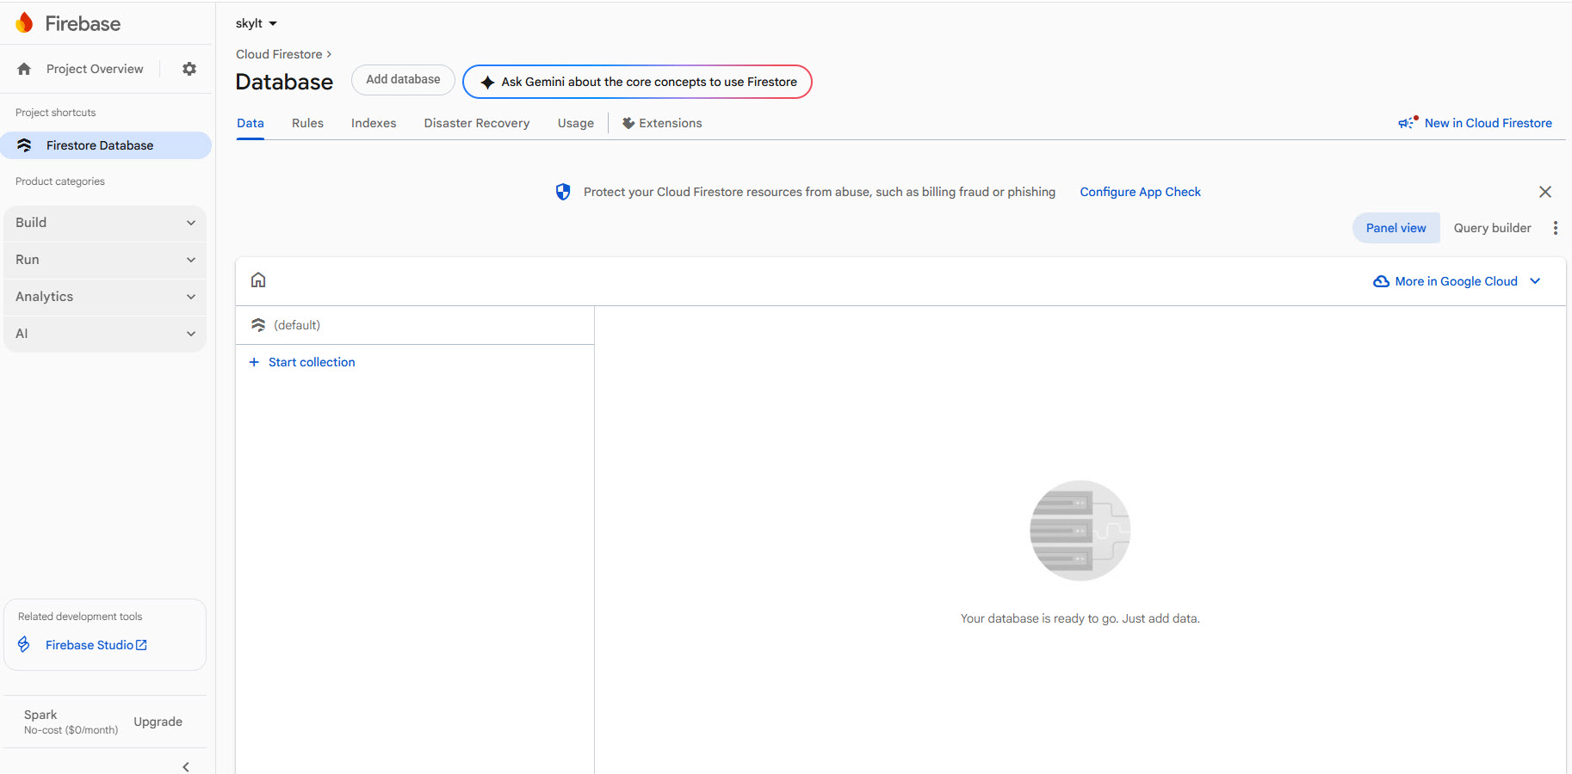
Task: Select the (default) database row
Action: coord(415,325)
